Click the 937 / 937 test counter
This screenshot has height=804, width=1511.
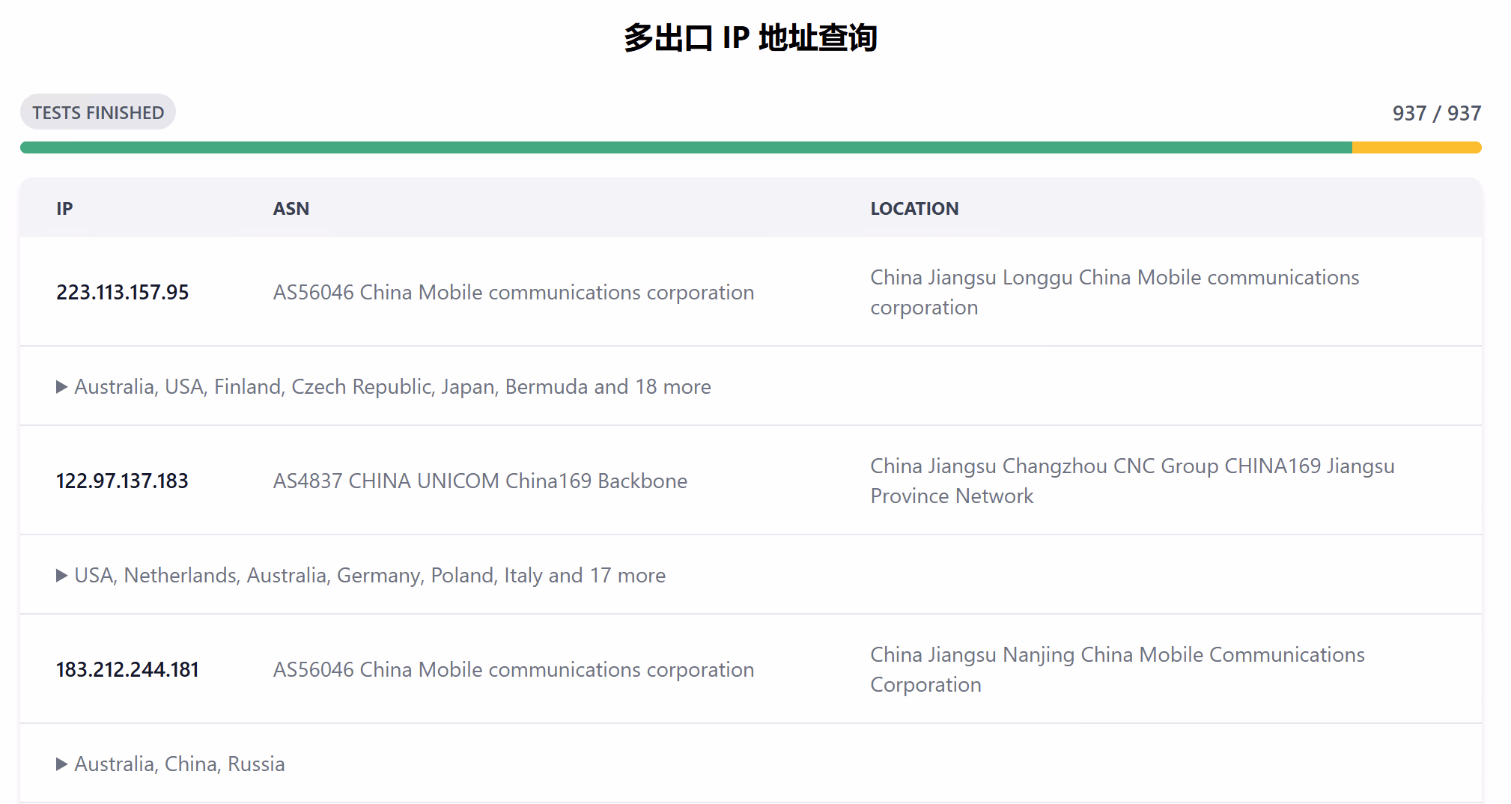[x=1436, y=113]
